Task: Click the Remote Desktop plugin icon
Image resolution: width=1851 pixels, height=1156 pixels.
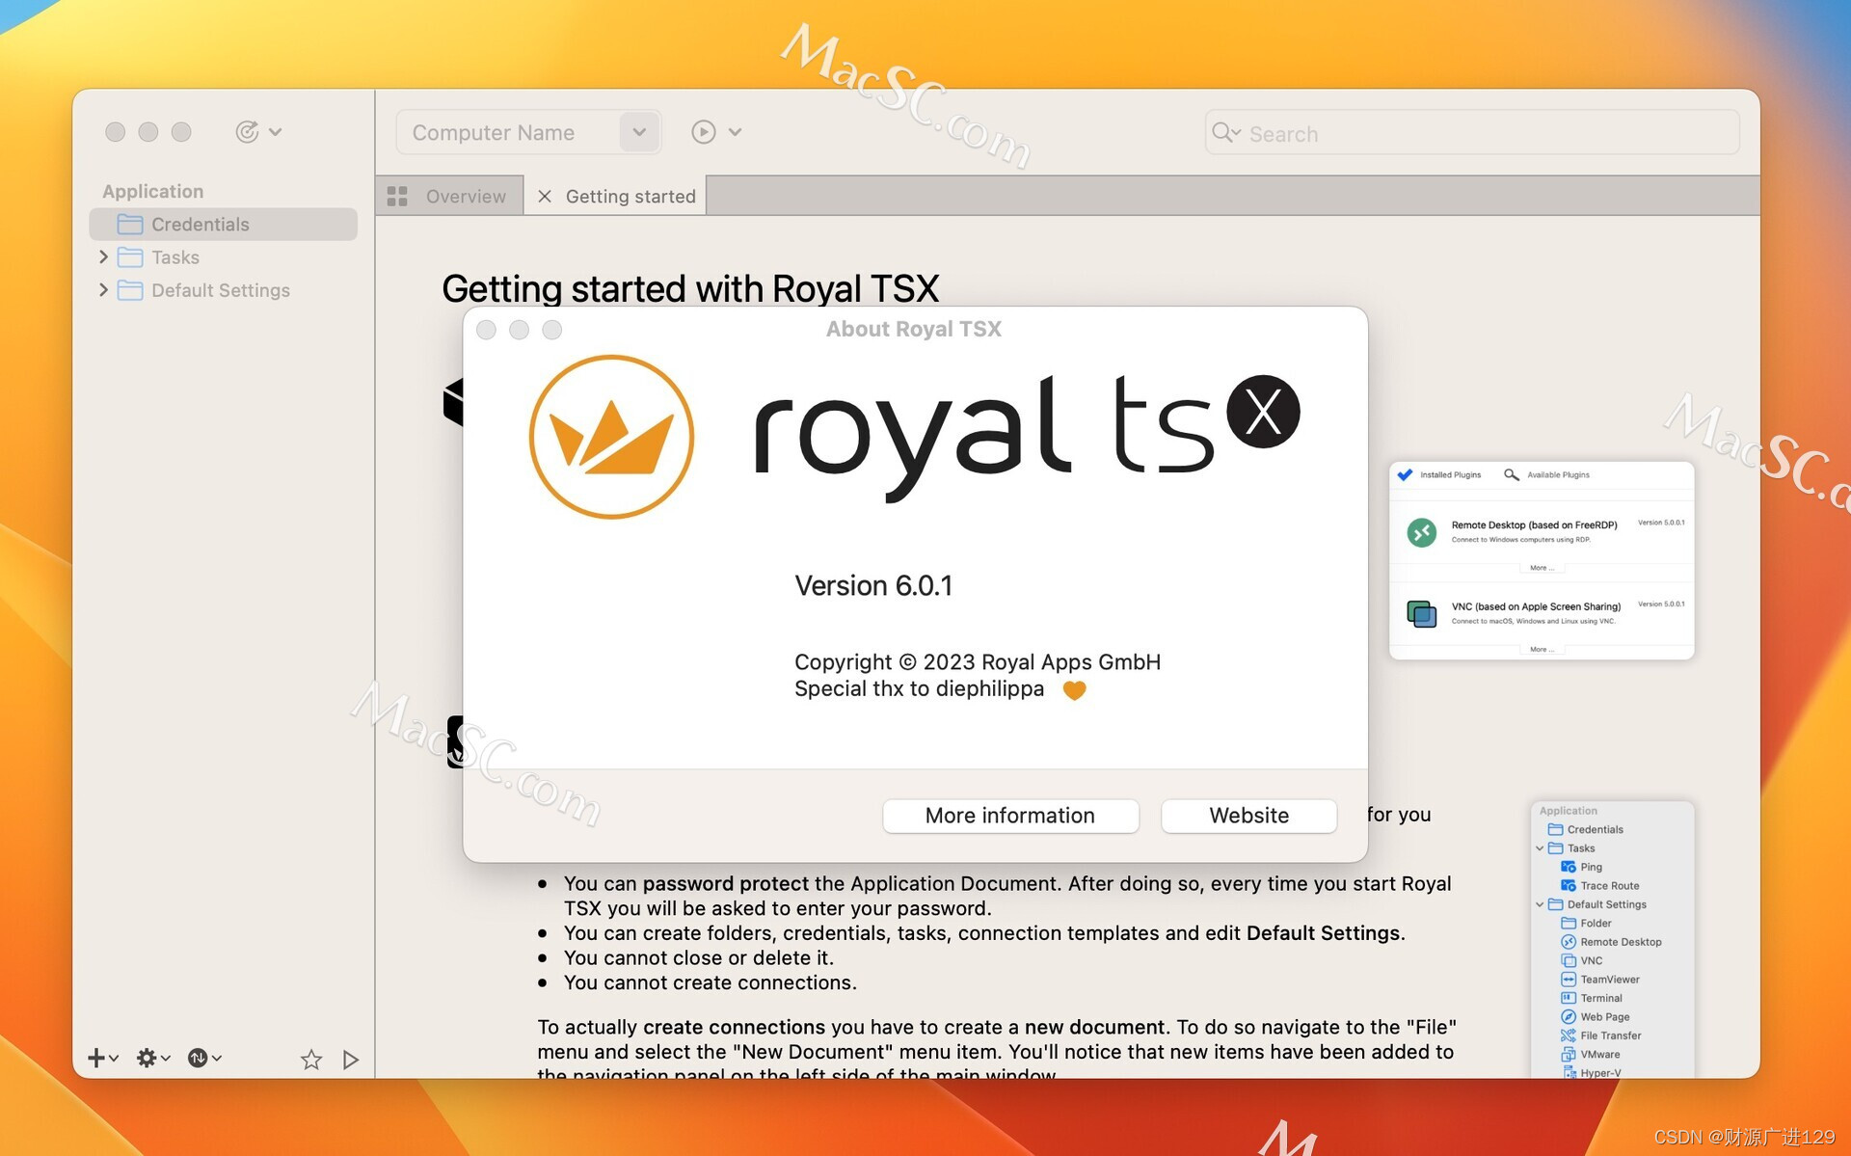Action: click(1422, 532)
